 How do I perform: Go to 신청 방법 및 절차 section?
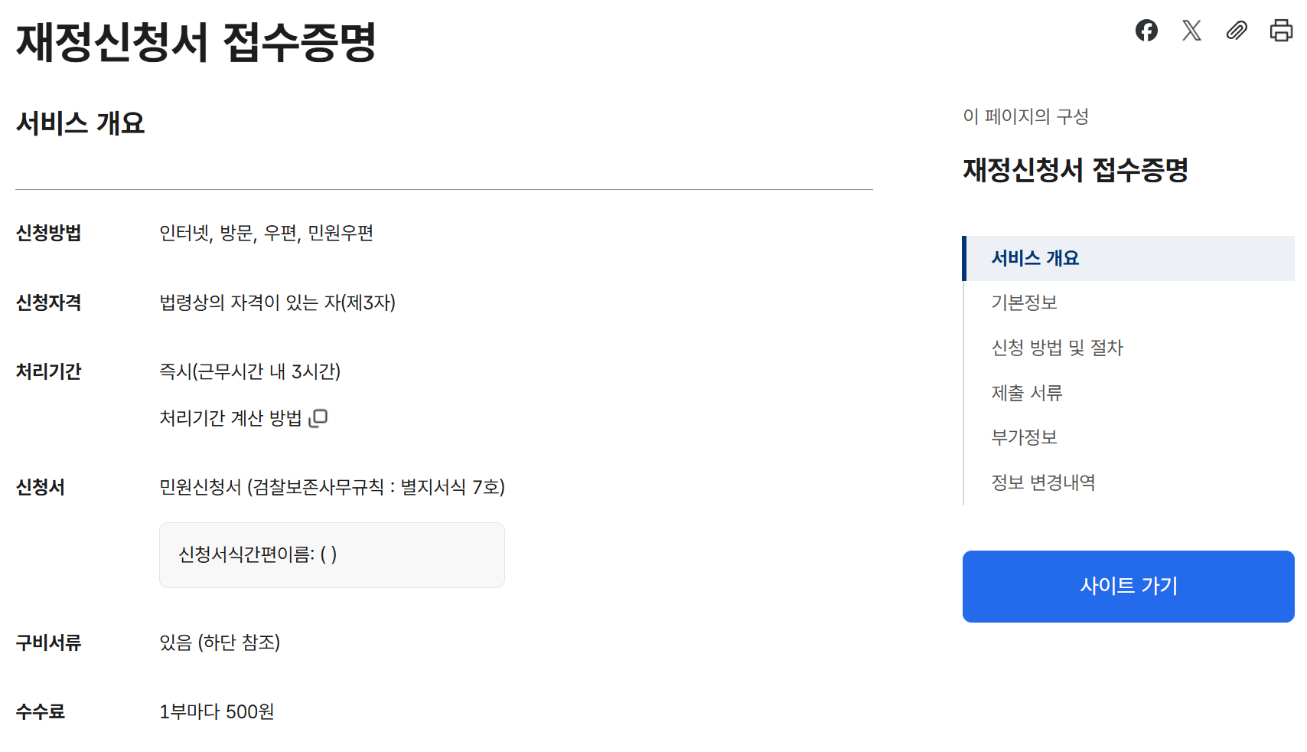point(1057,348)
